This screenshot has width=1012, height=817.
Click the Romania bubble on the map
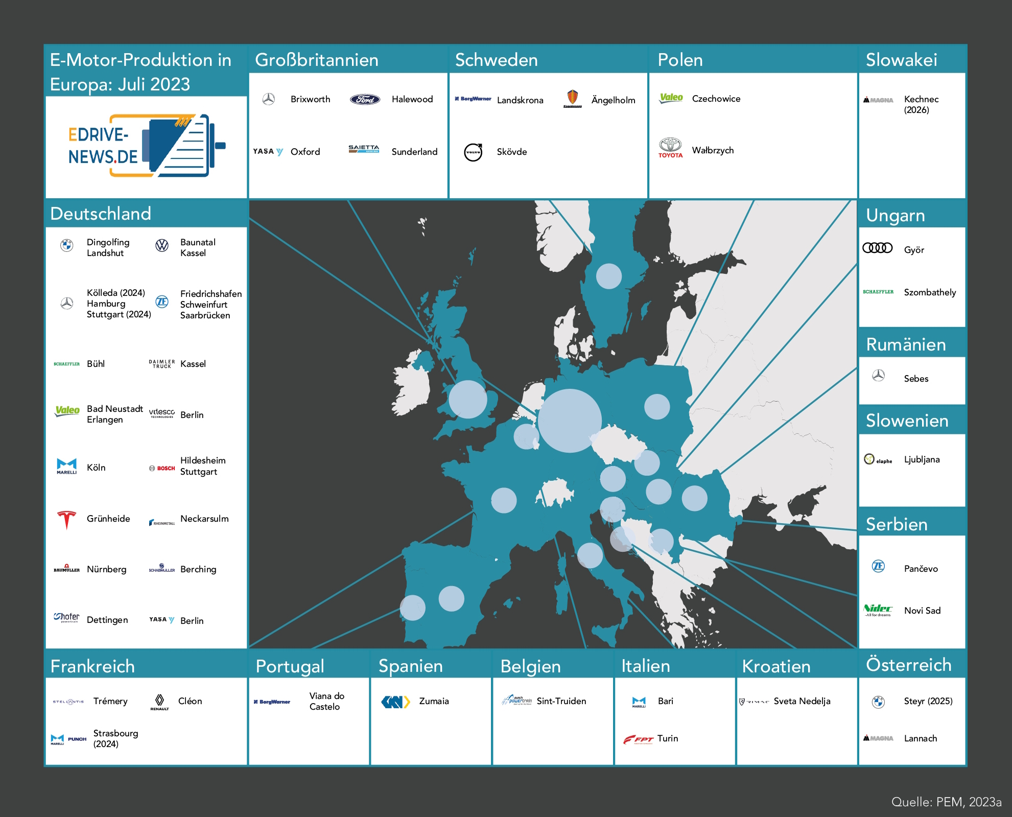click(x=694, y=498)
